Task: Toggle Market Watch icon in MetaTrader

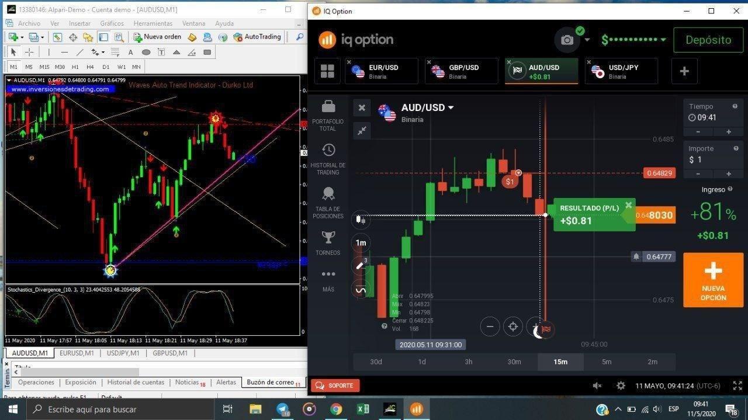Action: 57,37
